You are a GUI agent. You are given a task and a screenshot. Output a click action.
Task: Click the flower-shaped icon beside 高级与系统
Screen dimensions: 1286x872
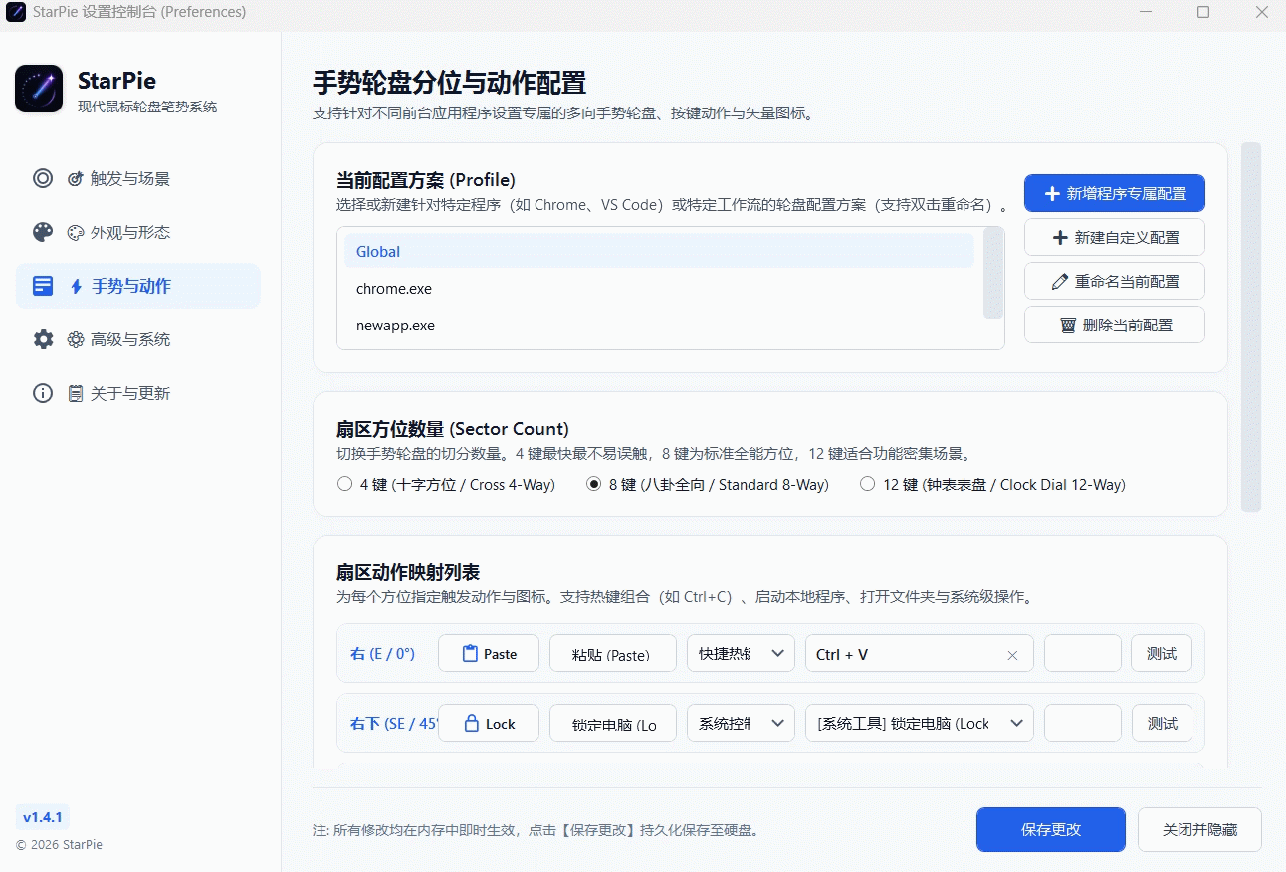[x=75, y=340]
